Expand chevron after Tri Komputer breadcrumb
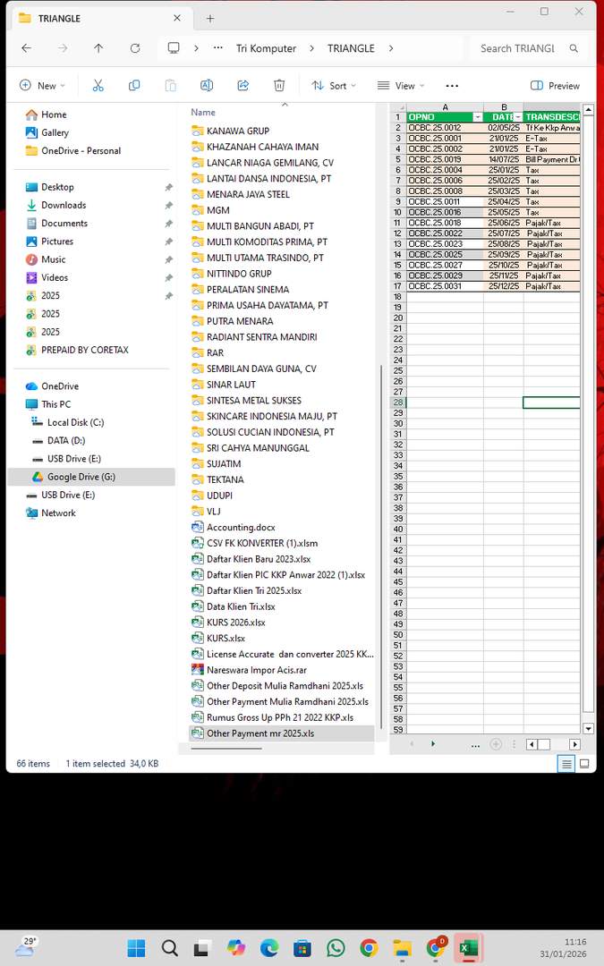Viewport: 604px width, 966px height. coord(312,48)
